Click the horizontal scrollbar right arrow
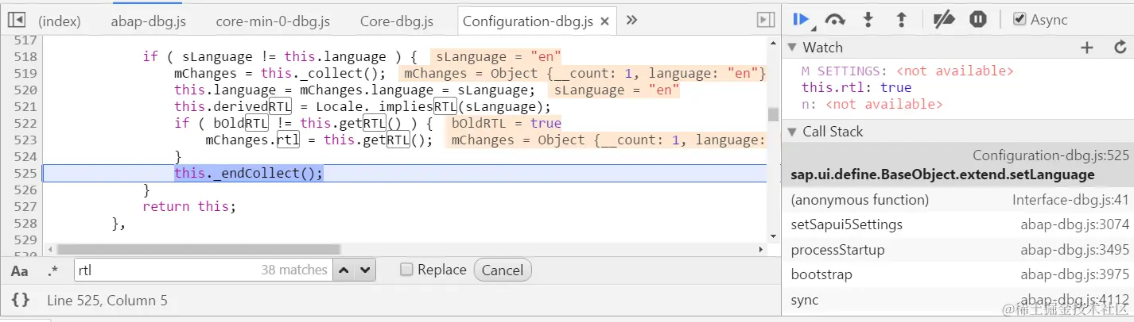This screenshot has height=322, width=1134. [761, 249]
